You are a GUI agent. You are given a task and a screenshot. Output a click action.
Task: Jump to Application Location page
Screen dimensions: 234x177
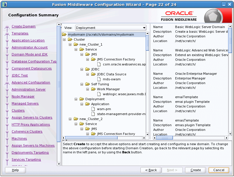(28, 40)
